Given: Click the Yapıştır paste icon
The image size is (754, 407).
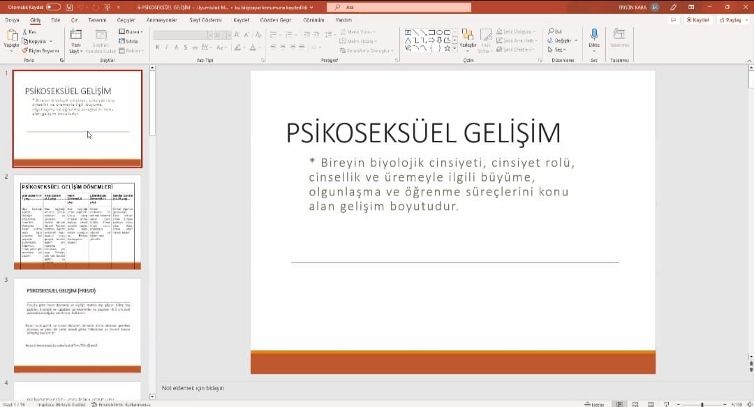Looking at the screenshot, I should coord(12,35).
